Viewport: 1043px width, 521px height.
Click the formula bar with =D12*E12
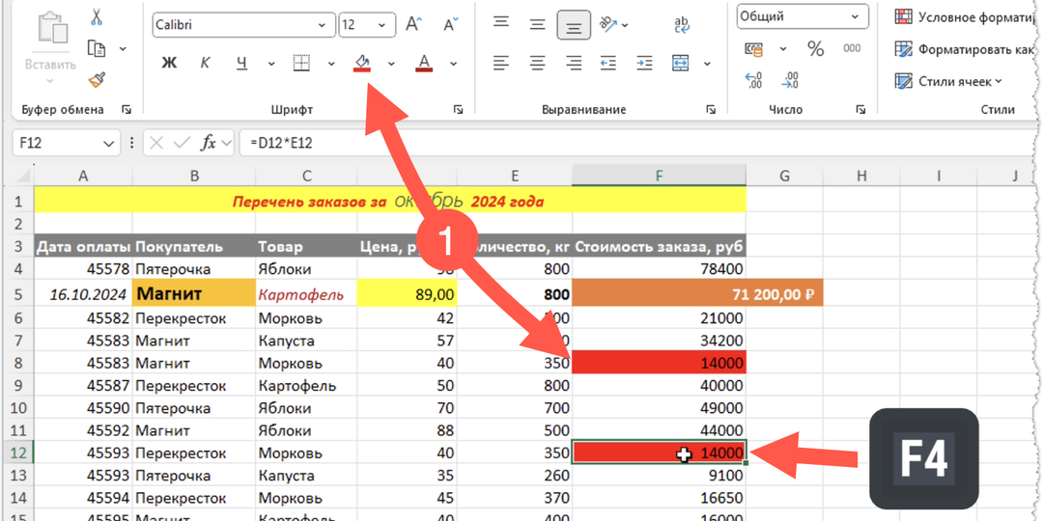[638, 143]
